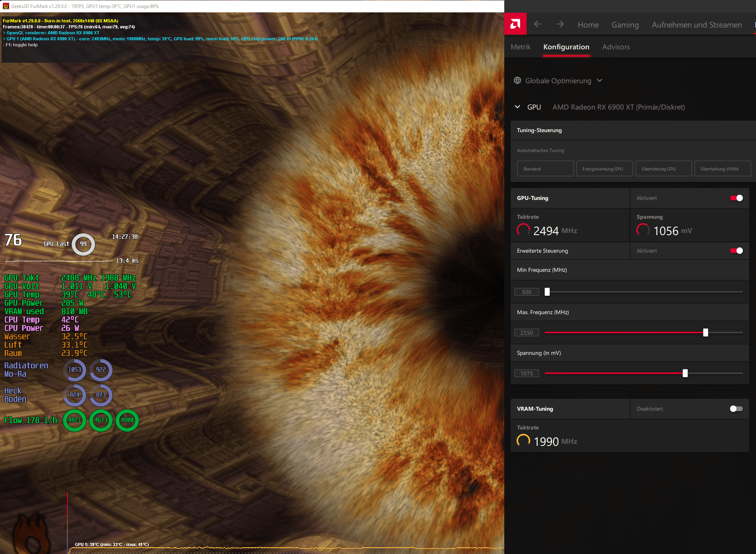Click the globe icon next to Globale Optimierung
The height and width of the screenshot is (554, 756).
click(517, 80)
